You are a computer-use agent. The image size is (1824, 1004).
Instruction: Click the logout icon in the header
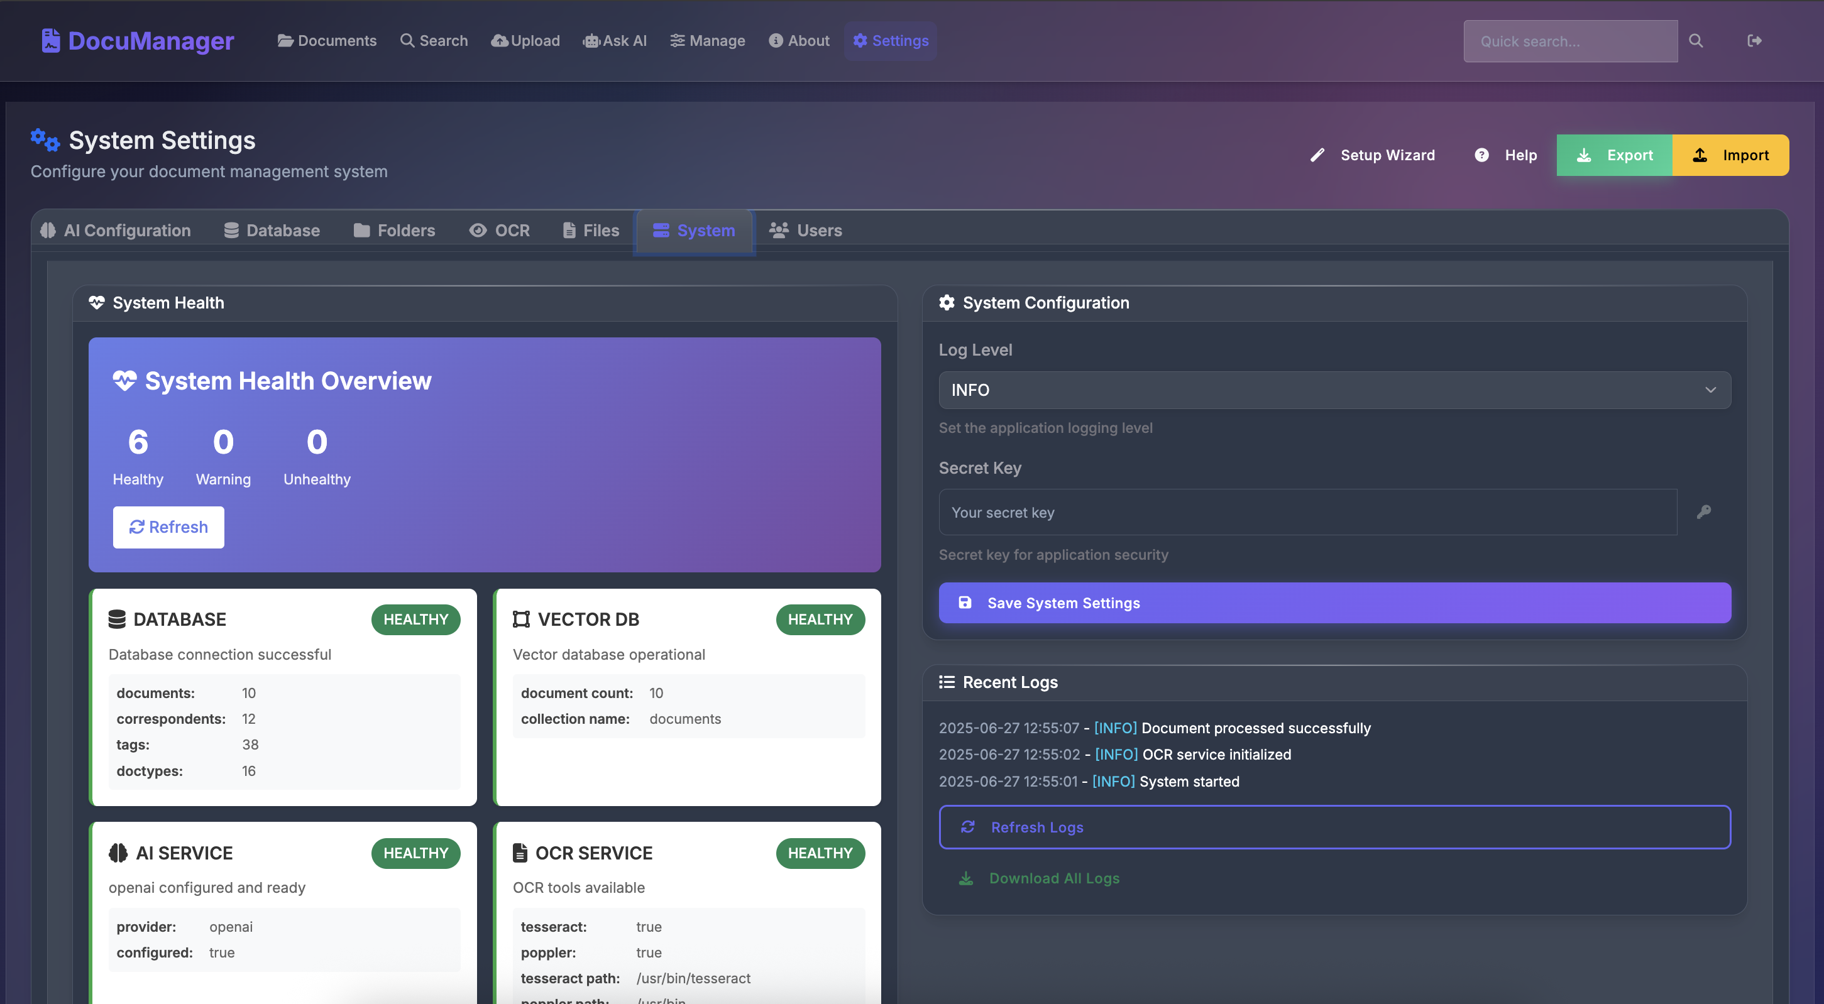(x=1754, y=41)
